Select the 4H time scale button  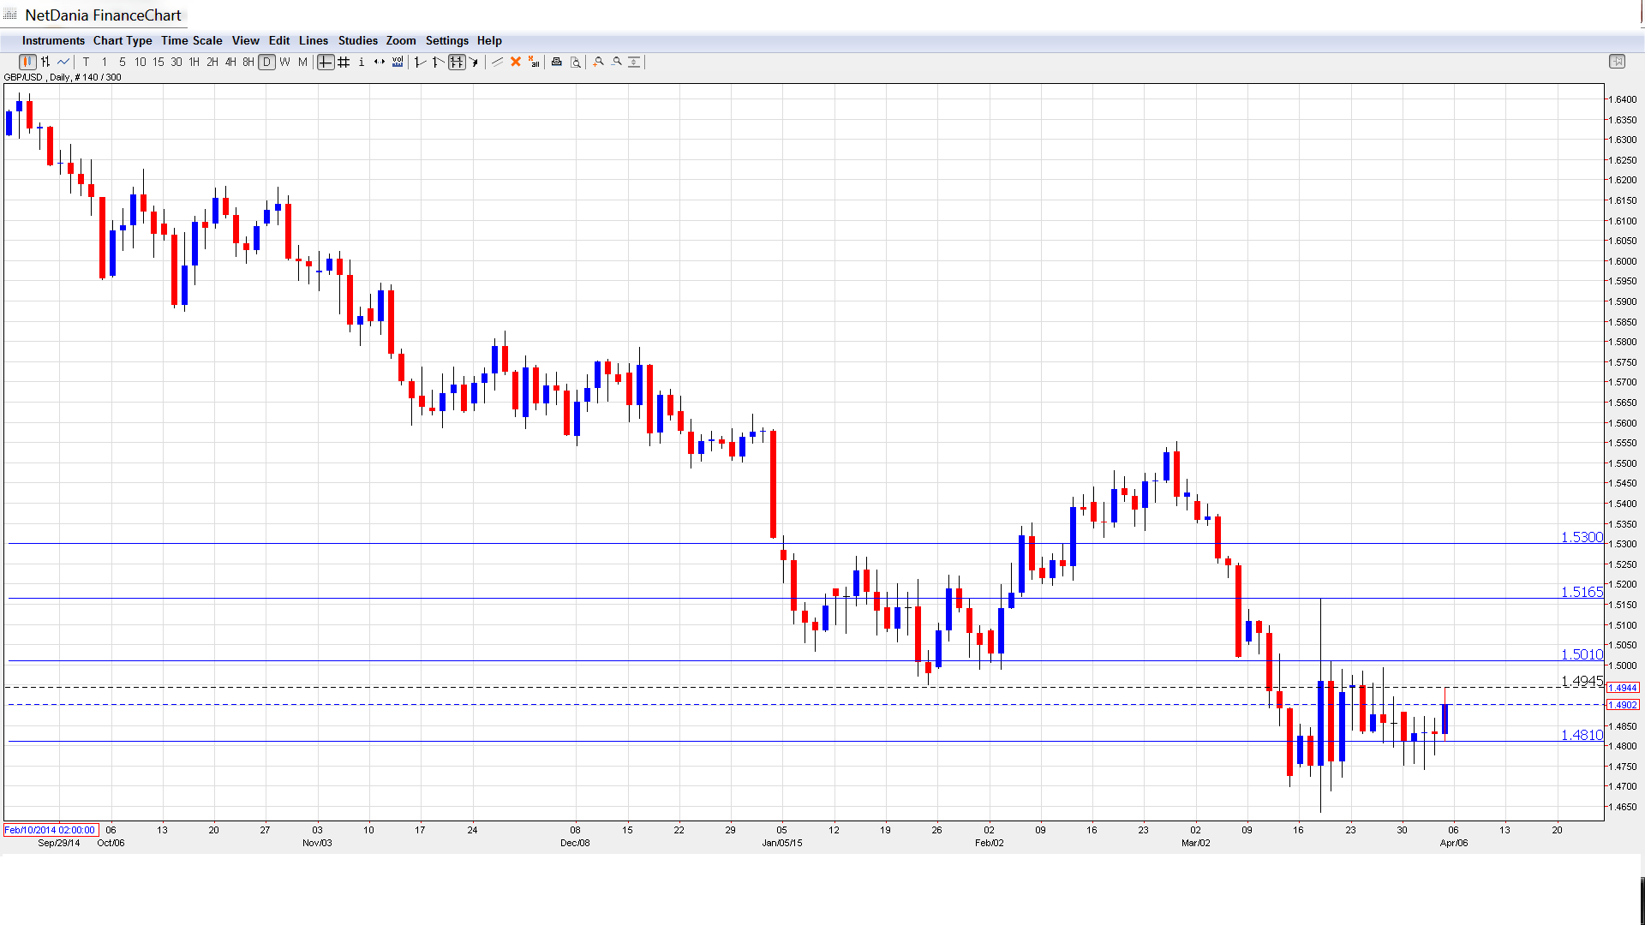[x=230, y=62]
